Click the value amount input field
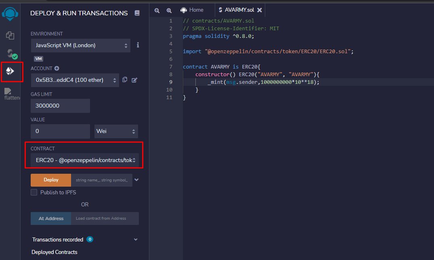Screen dimensions: 434x260 coord(60,131)
